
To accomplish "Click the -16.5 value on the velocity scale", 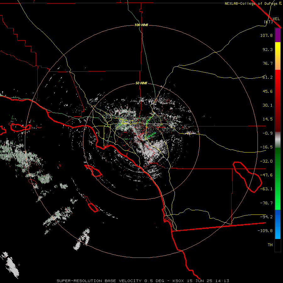I will coord(266,147).
